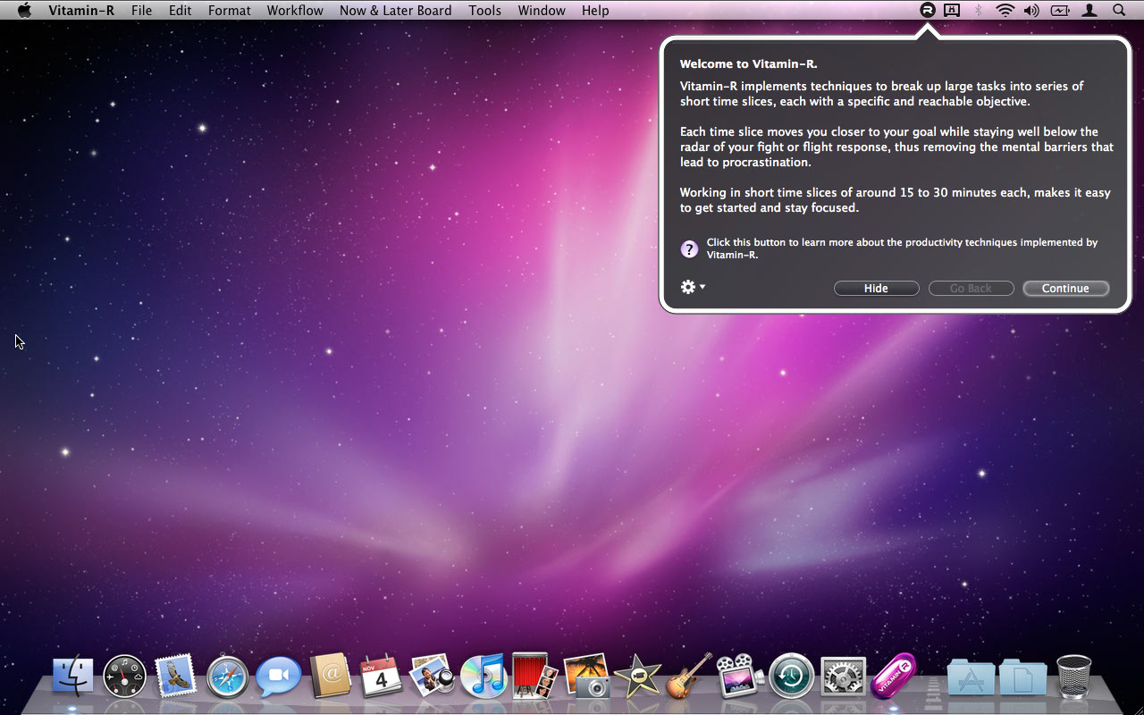Launch Safari compass icon in Dock
The width and height of the screenshot is (1144, 715).
coord(227,677)
